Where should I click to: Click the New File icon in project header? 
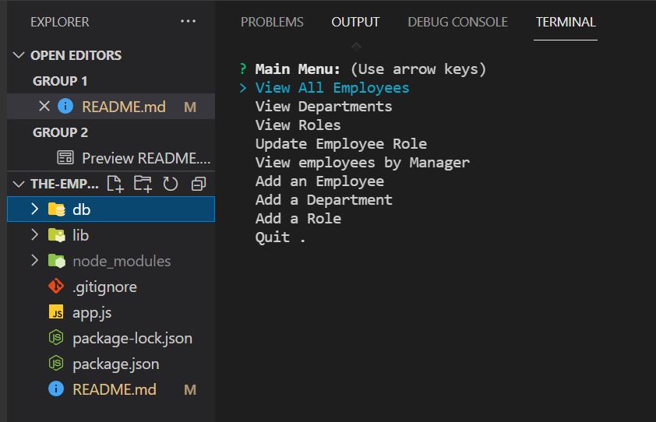115,184
